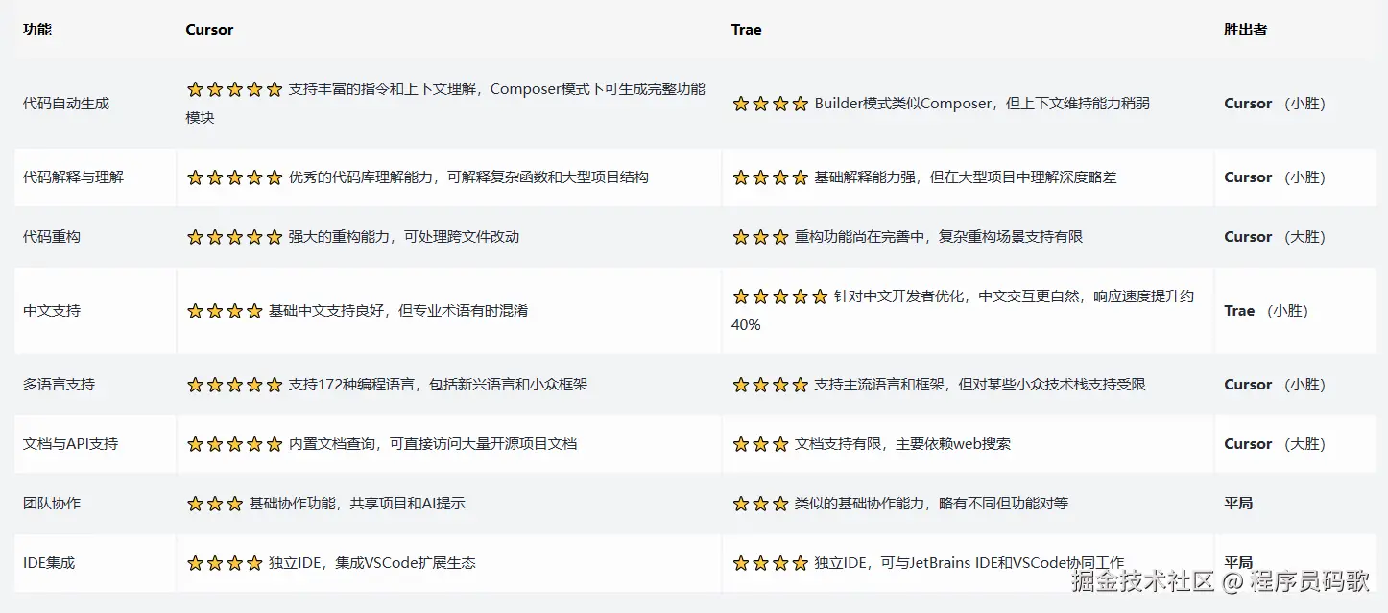Click the last star in Trae's 代码自动生成 rating
This screenshot has width=1388, height=613.
(800, 104)
